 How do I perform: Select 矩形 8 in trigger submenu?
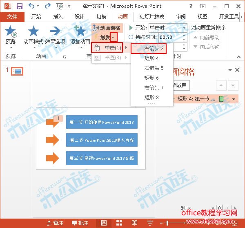(x=151, y=97)
